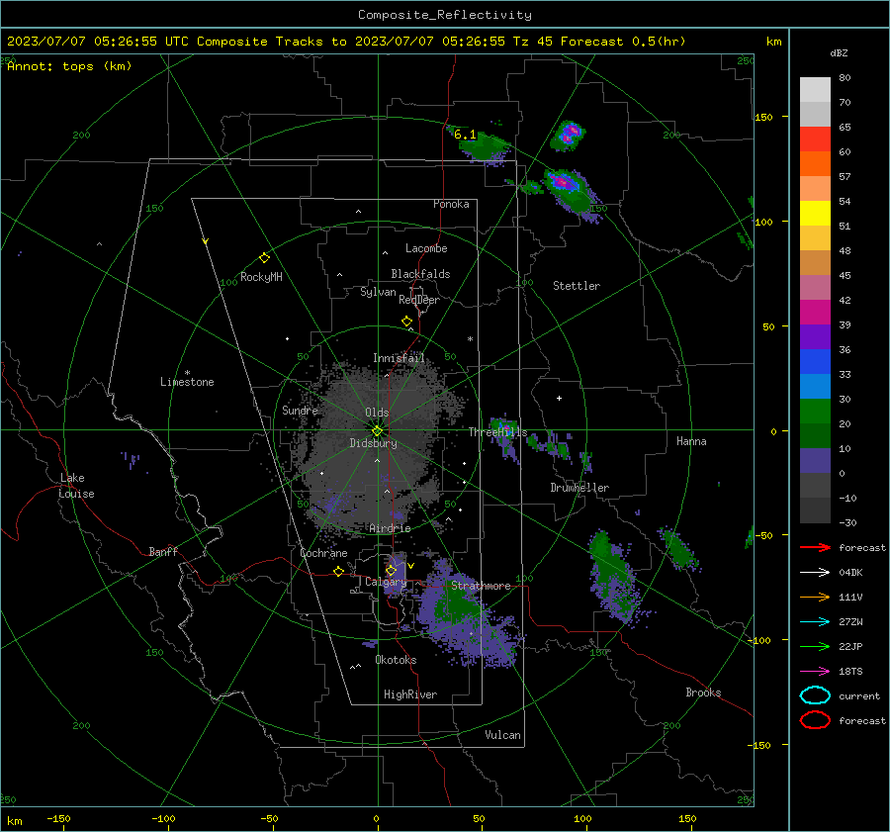Screen dimensions: 890x832
Task: Select the green 20 dBZ color swatch
Action: click(815, 412)
